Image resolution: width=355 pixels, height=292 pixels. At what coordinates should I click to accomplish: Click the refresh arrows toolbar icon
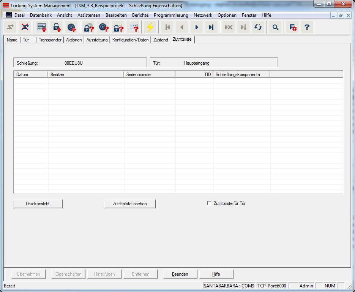tap(258, 27)
